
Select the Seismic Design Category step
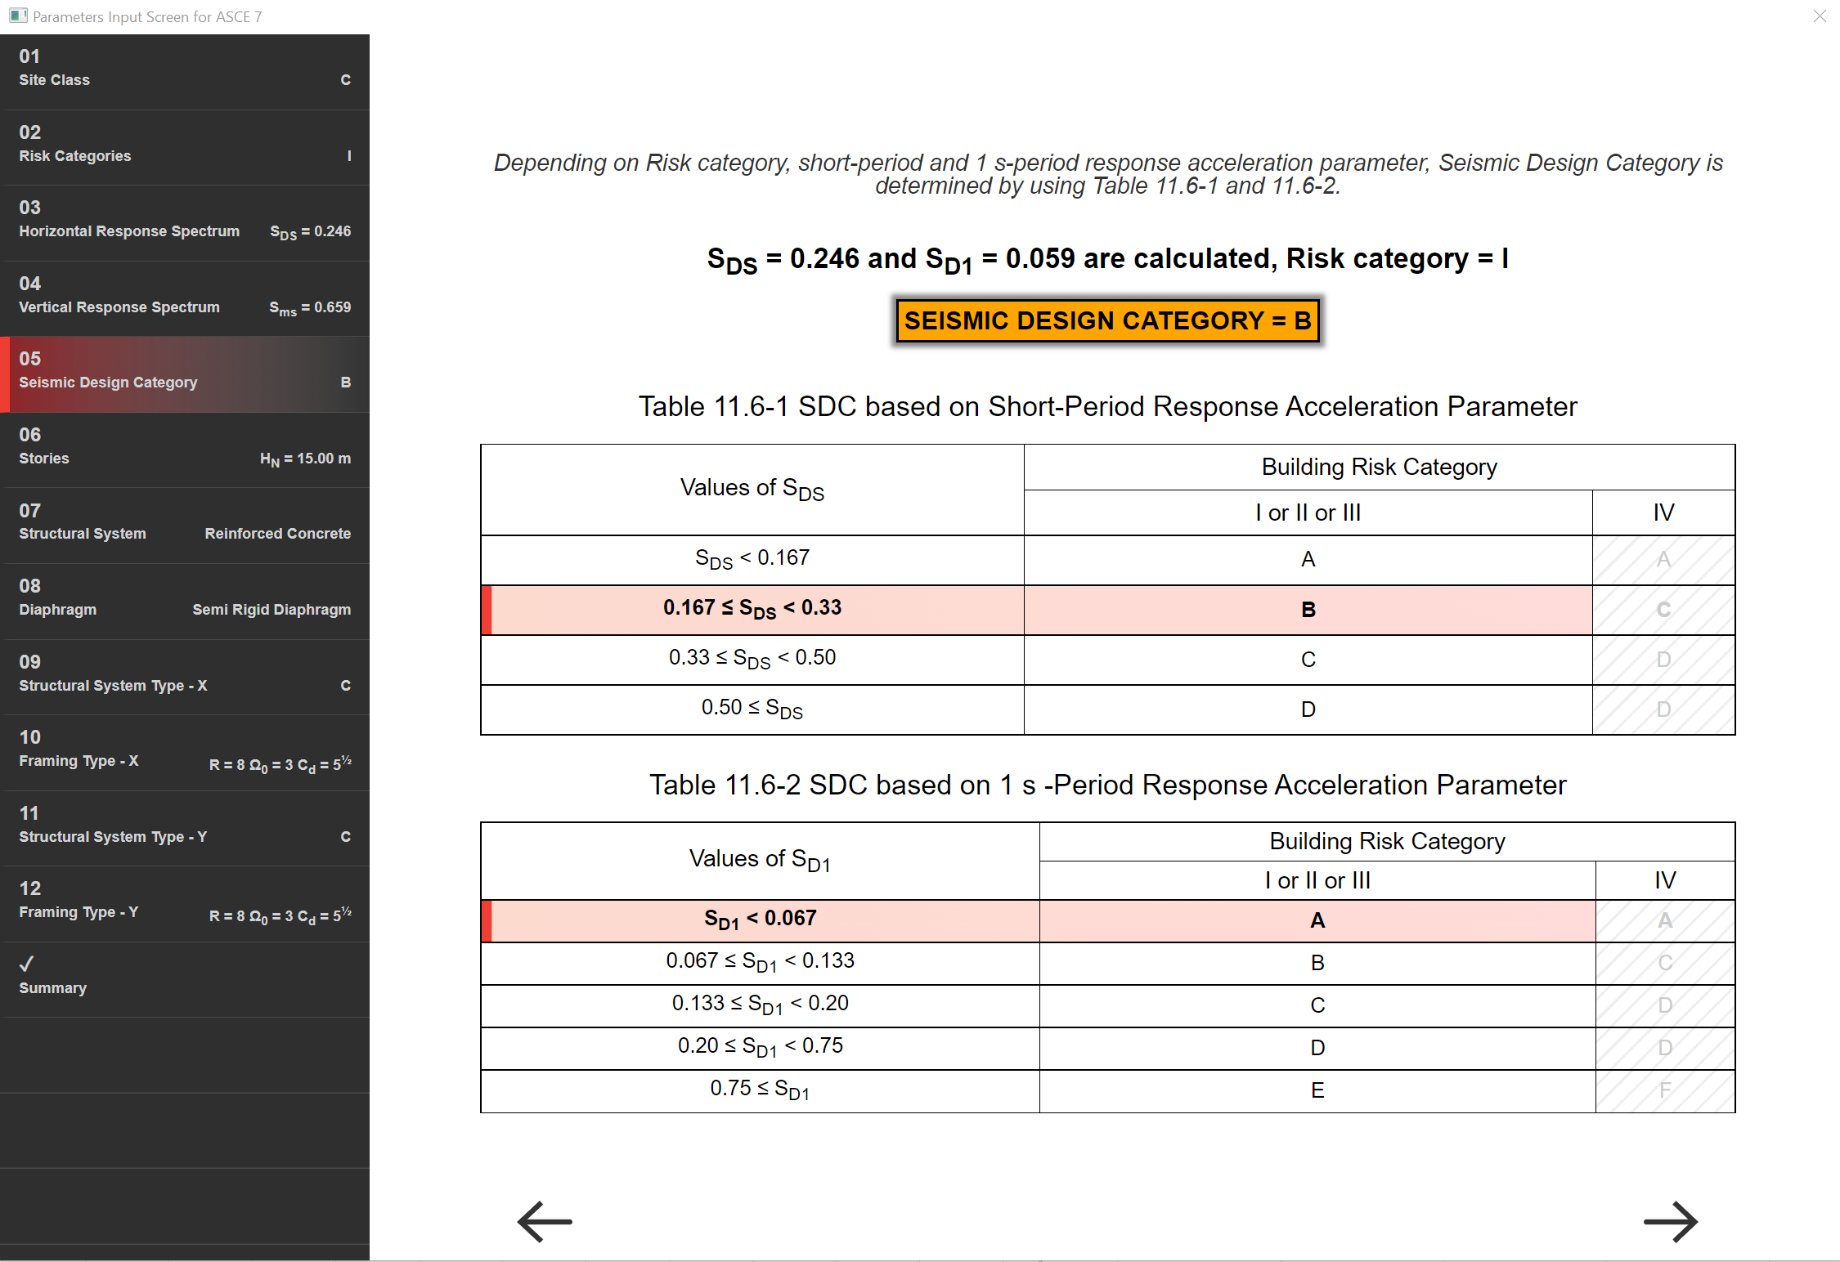click(185, 372)
